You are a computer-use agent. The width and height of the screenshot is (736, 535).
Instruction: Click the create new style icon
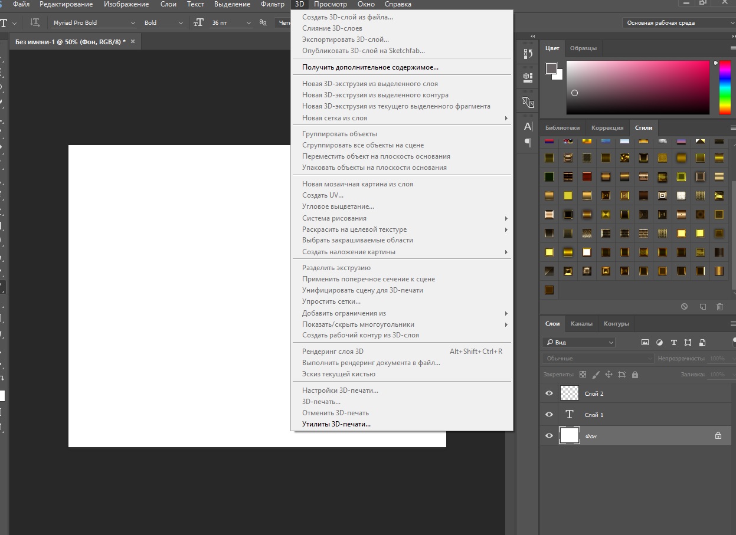(702, 307)
